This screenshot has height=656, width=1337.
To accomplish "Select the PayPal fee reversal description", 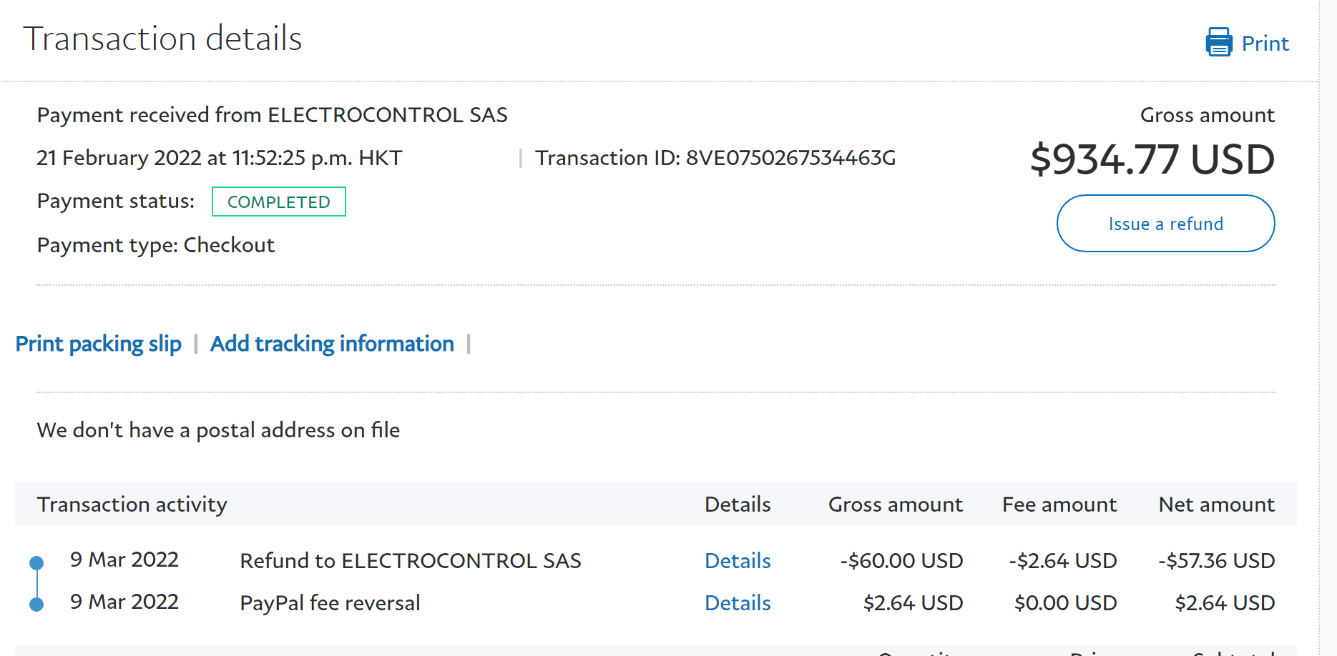I will [x=330, y=603].
